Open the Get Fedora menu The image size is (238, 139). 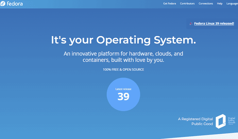point(169,4)
